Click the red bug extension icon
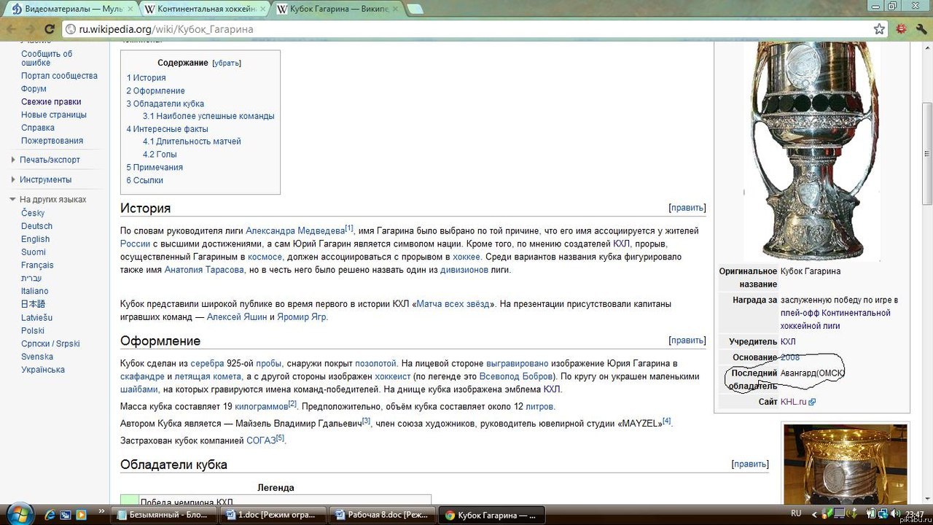Screen dimensions: 933x525 [902, 29]
